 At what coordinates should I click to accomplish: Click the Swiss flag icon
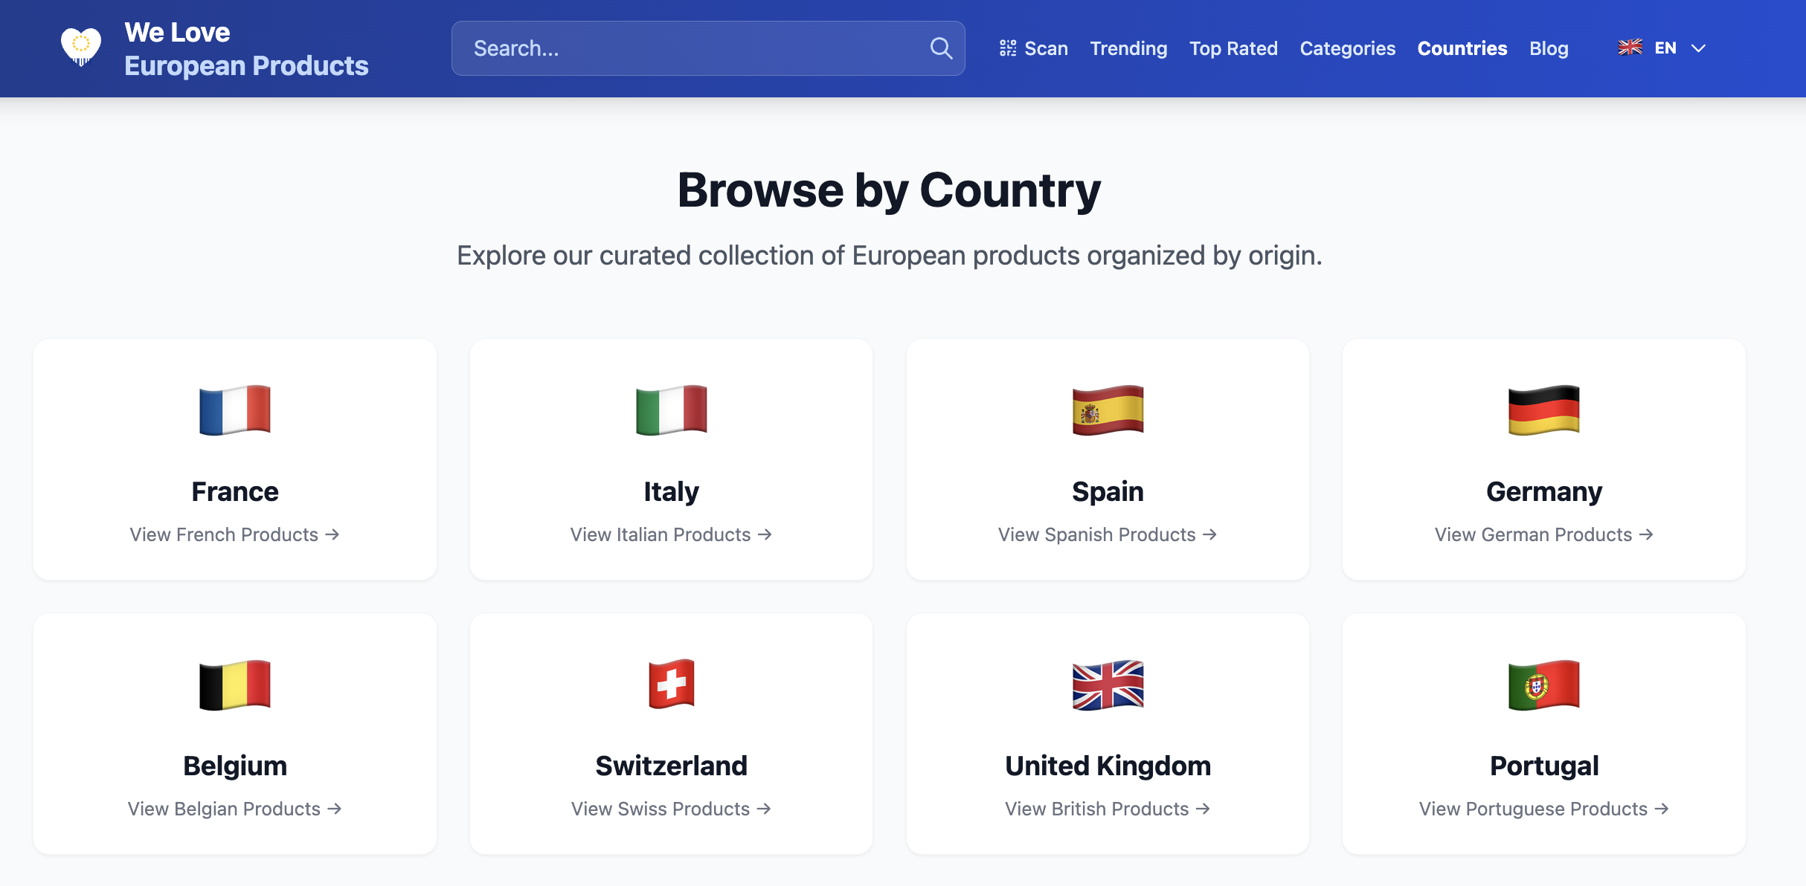[x=671, y=685]
